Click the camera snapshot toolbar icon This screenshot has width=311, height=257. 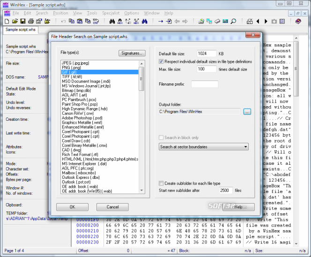[274, 21]
